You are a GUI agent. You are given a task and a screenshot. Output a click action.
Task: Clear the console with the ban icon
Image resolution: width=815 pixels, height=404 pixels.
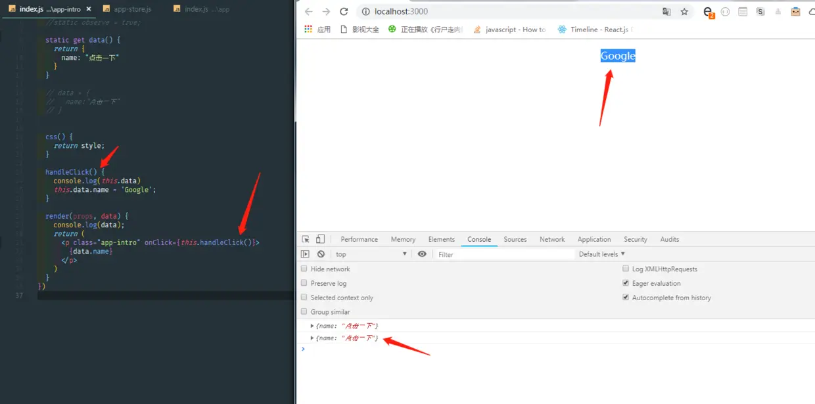[321, 254]
